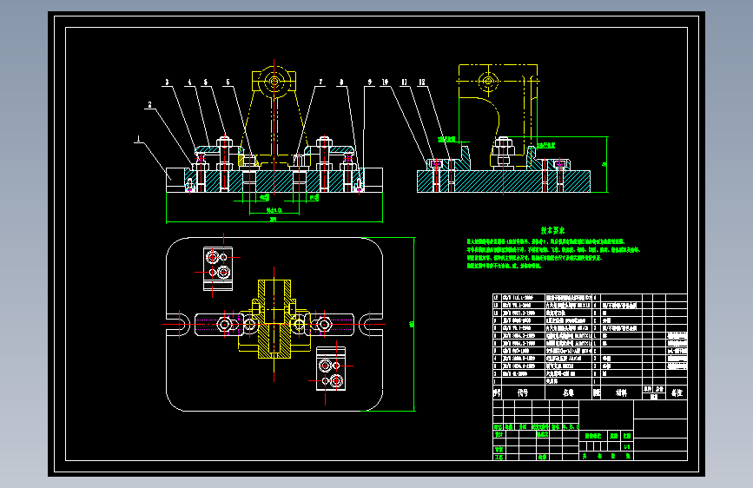Image resolution: width=753 pixels, height=488 pixels.
Task: Select part balloon number 9
Action: [x=370, y=82]
